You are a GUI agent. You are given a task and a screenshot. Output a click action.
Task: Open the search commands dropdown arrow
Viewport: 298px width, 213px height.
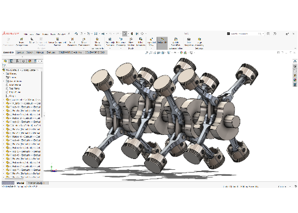[x=263, y=34]
